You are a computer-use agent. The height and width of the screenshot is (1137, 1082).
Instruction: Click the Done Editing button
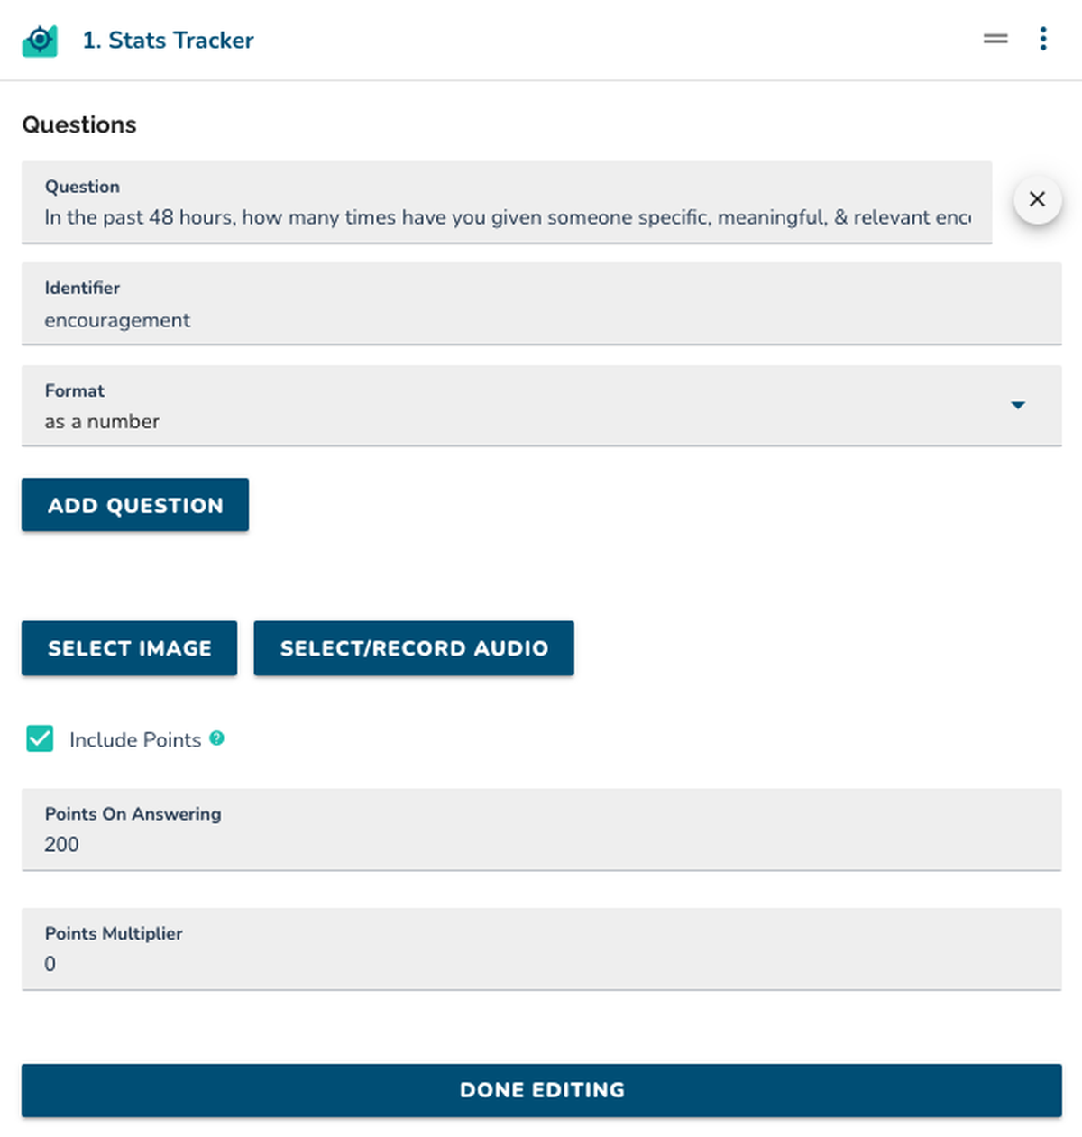541,1090
